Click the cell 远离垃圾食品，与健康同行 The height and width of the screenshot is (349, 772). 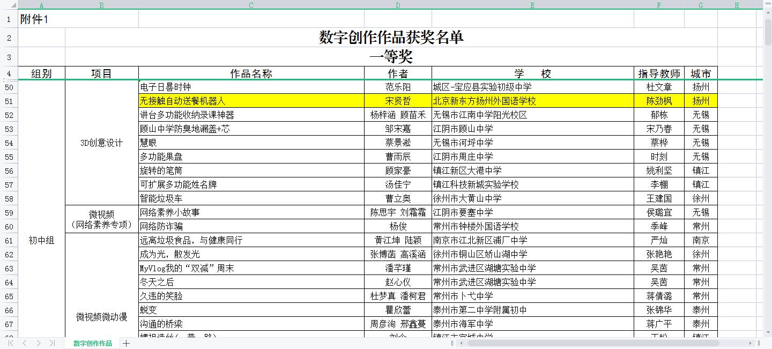coord(251,240)
